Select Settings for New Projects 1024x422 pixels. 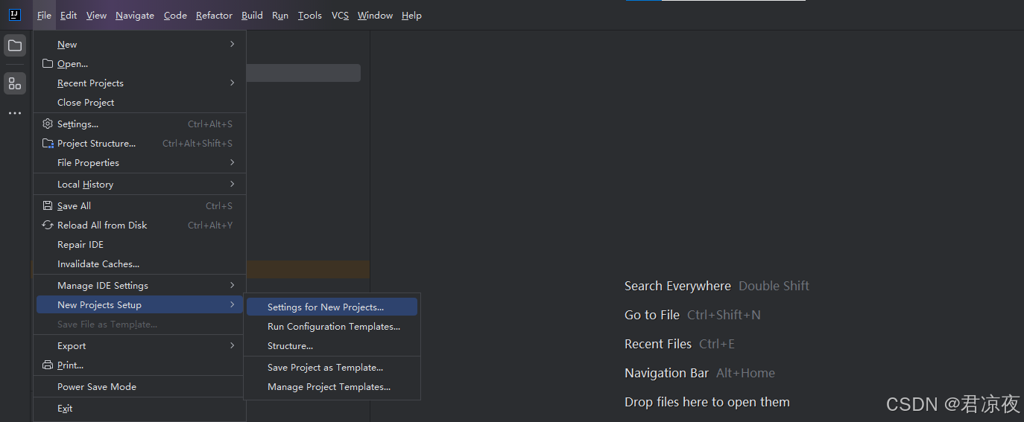click(326, 307)
